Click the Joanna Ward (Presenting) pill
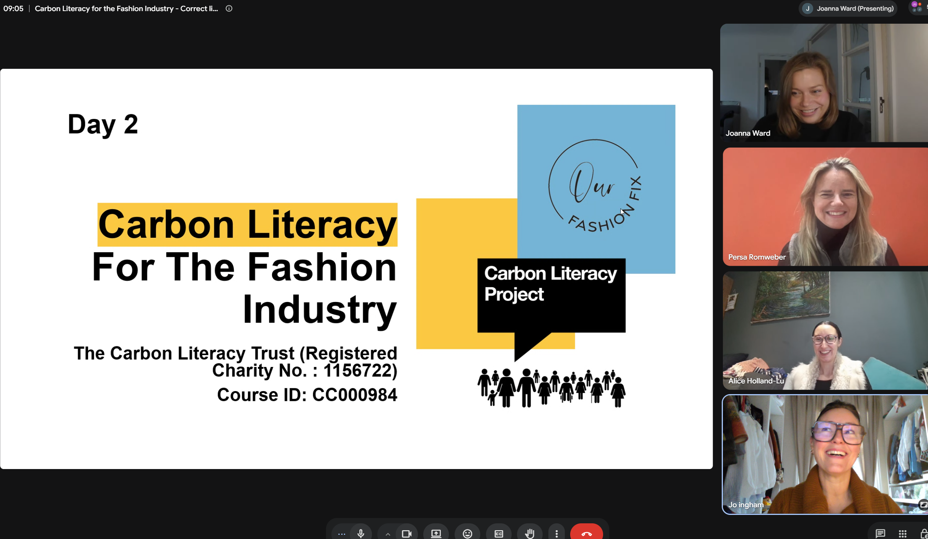This screenshot has width=928, height=539. [x=848, y=8]
